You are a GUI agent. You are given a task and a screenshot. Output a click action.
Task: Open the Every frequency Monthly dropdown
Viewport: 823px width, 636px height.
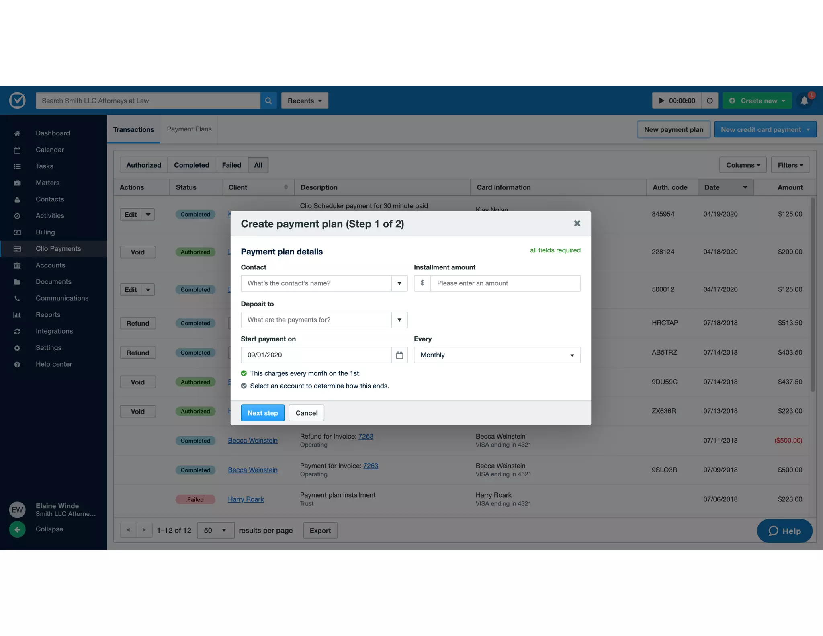click(497, 355)
